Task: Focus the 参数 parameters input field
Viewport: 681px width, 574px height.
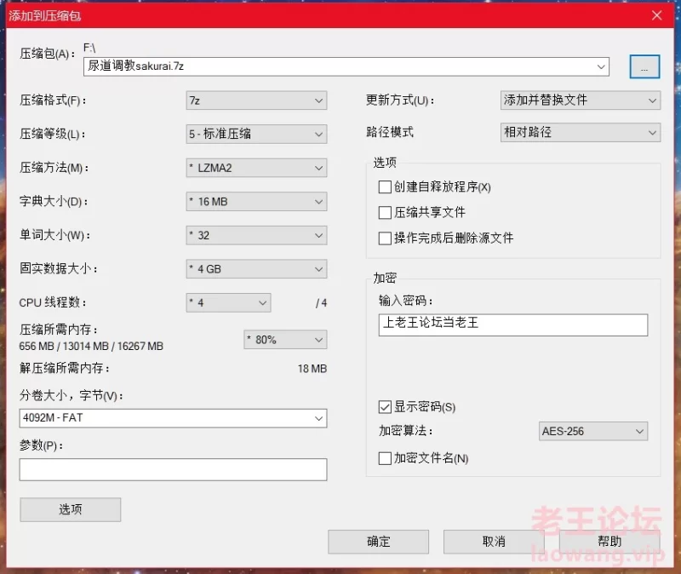Action: 173,469
